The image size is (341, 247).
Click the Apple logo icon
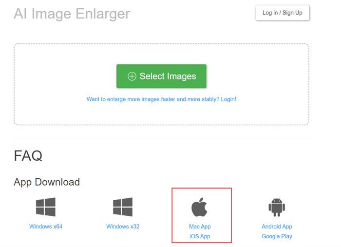pyautogui.click(x=199, y=207)
